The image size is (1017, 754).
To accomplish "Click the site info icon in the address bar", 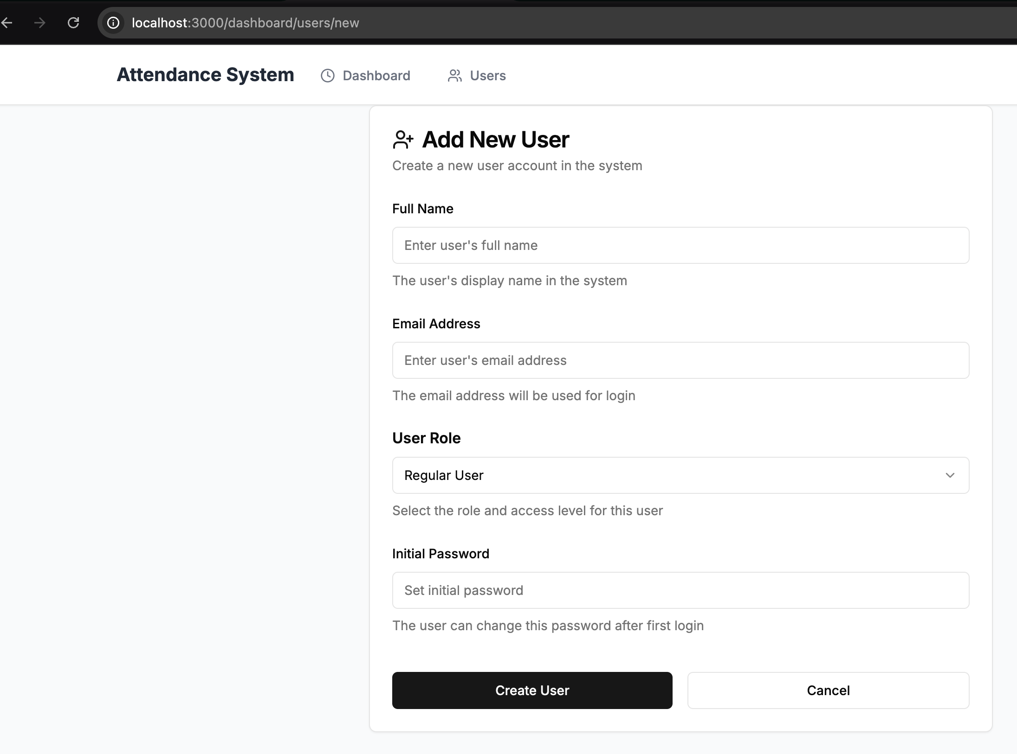I will click(113, 23).
